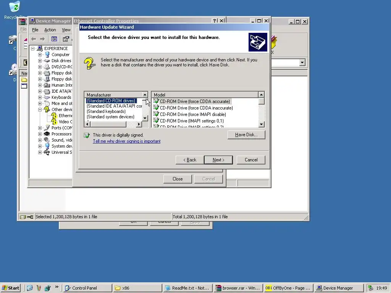
Task: Click the Manufacturer list up arrow
Action: 145,95
